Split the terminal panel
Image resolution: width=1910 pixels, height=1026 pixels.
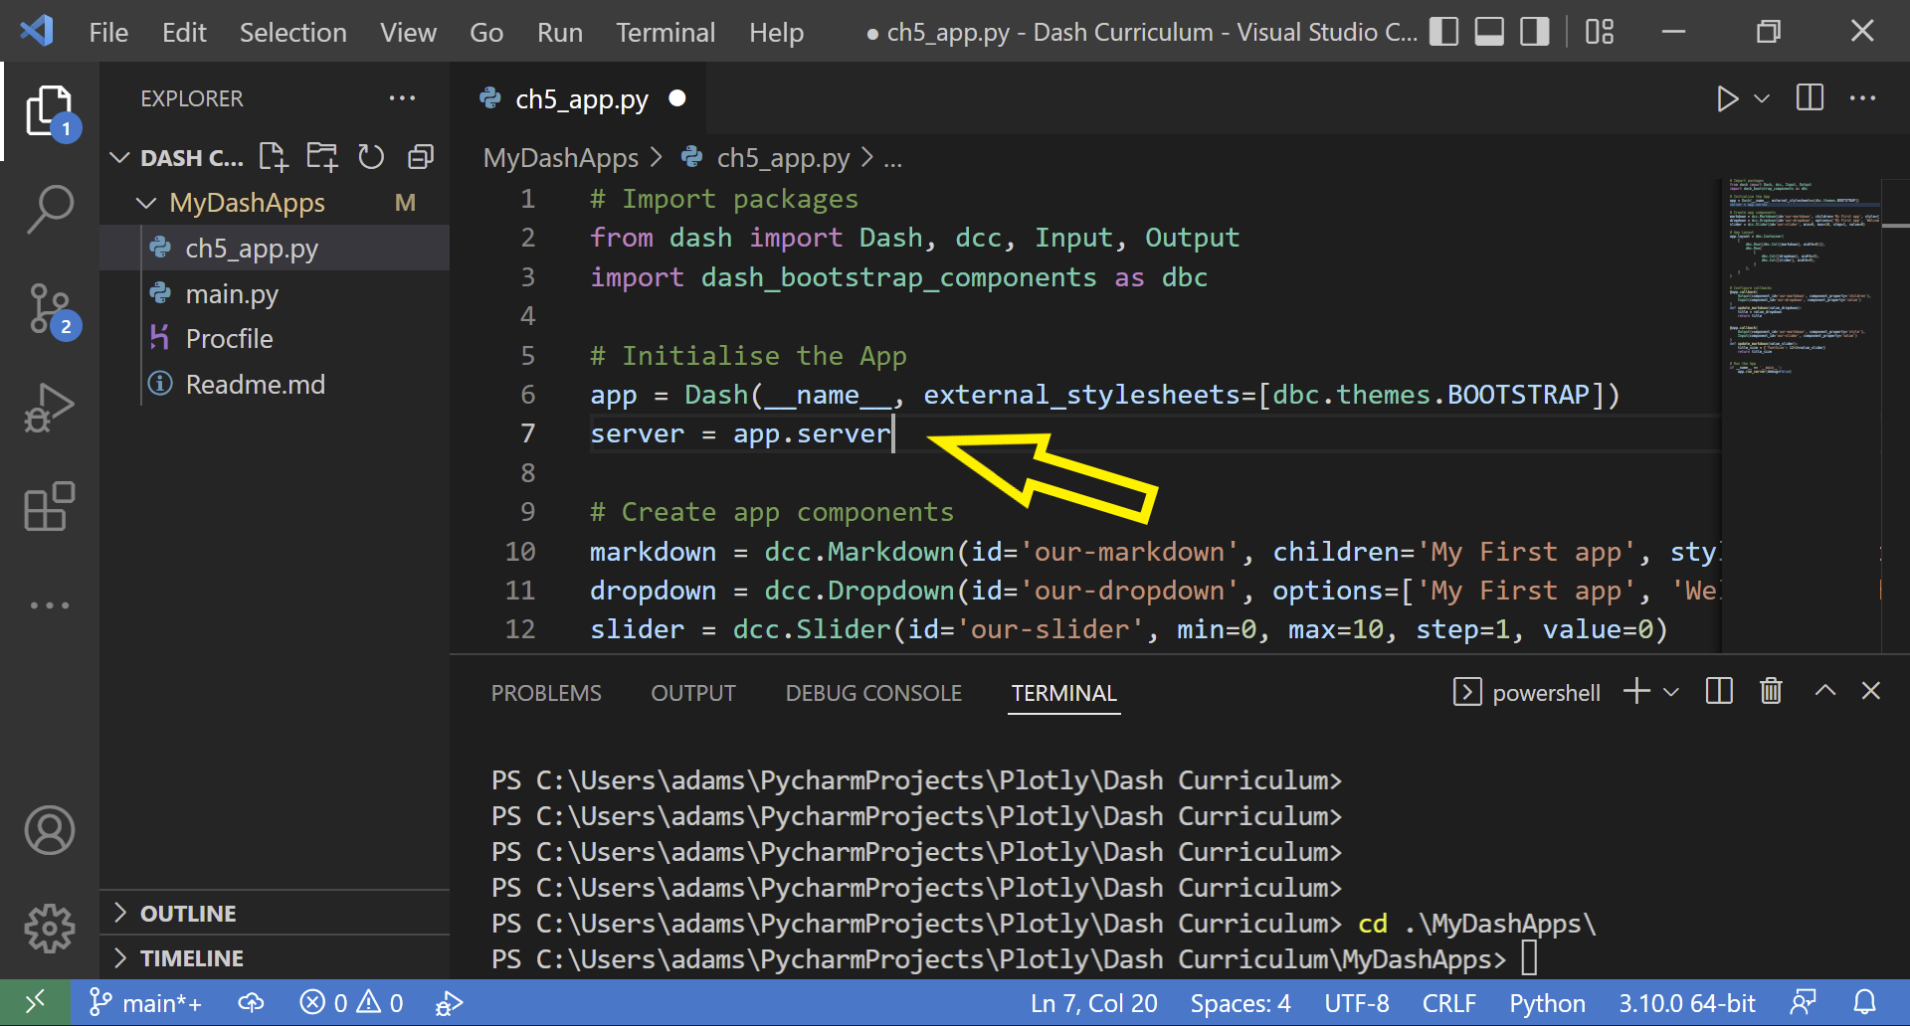click(x=1719, y=691)
